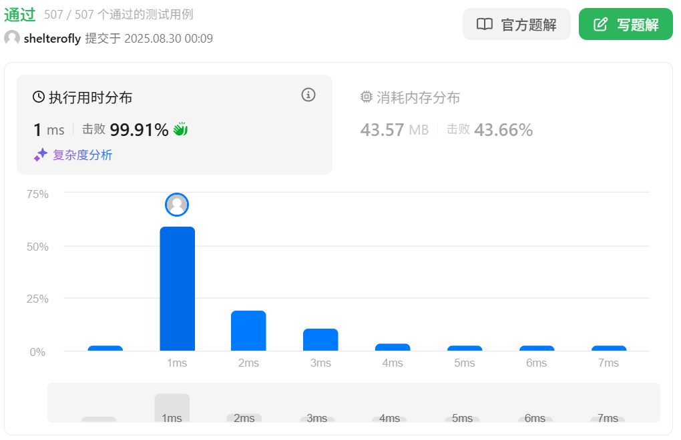Click the shelterofly avatar beside the username

tap(12, 38)
